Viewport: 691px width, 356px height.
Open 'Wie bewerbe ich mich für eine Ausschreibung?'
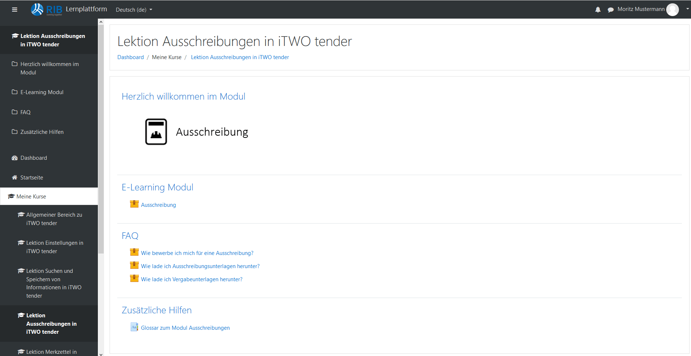(197, 253)
